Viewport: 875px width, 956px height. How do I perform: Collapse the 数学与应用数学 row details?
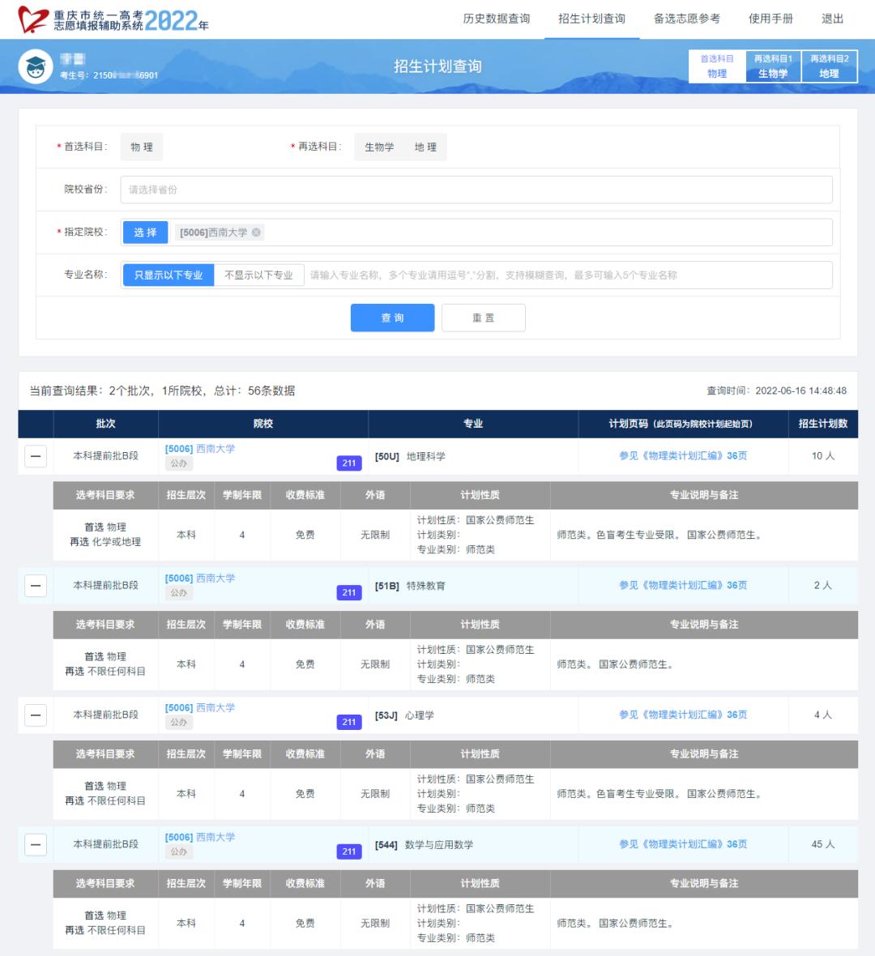coord(36,844)
